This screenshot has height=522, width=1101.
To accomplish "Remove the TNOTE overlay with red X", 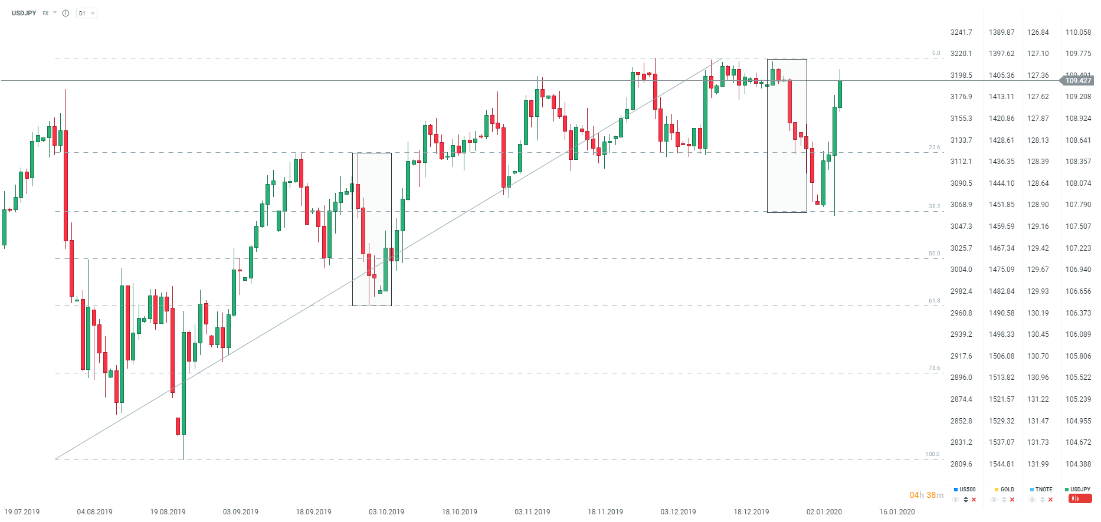I will pyautogui.click(x=1050, y=500).
